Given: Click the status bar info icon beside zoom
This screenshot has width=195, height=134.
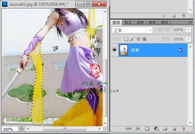Looking at the screenshot, I should pyautogui.click(x=22, y=129).
